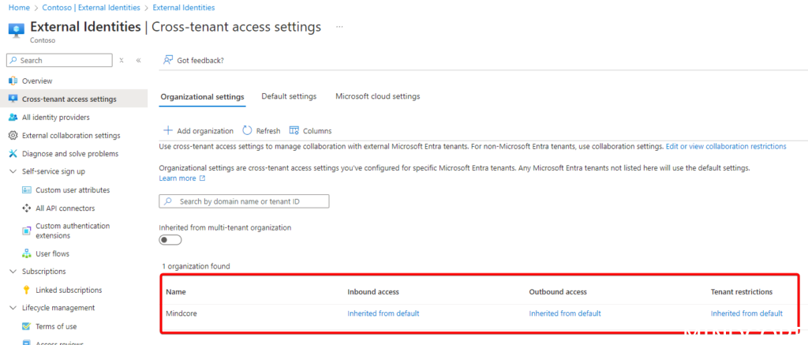The width and height of the screenshot is (808, 345).
Task: Switch to the Default settings tab
Action: click(x=289, y=96)
